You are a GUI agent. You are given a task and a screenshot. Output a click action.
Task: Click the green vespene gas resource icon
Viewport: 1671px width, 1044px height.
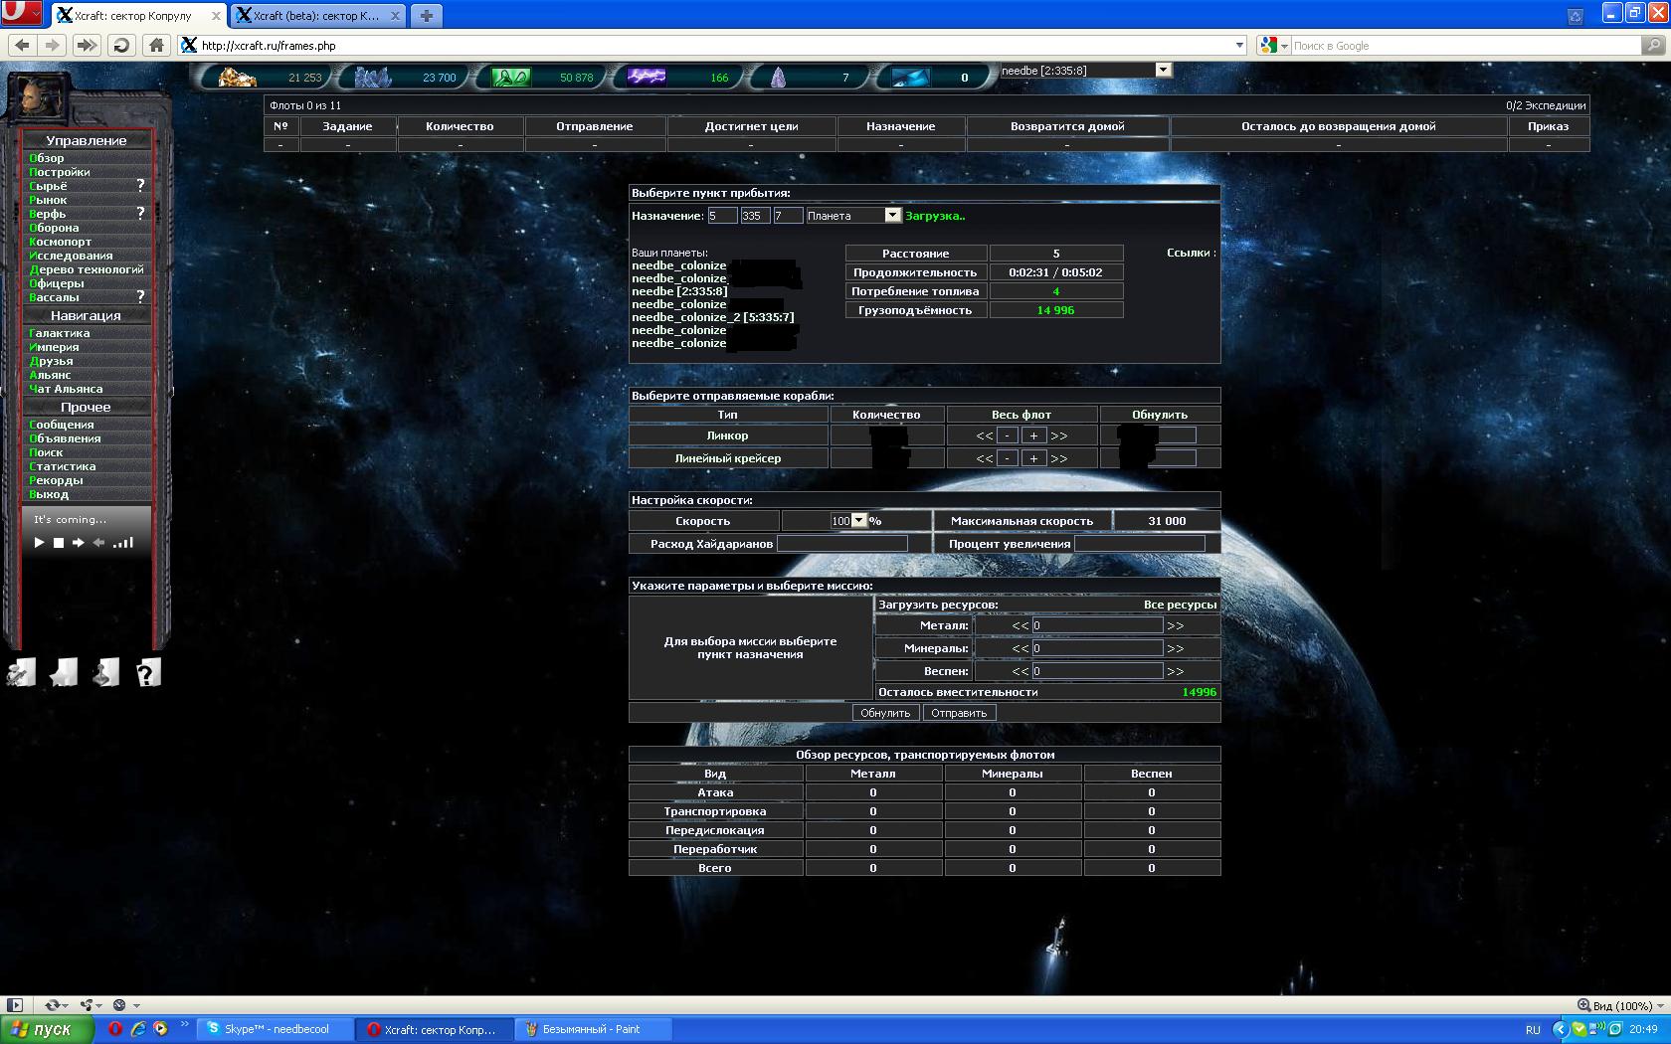point(510,77)
